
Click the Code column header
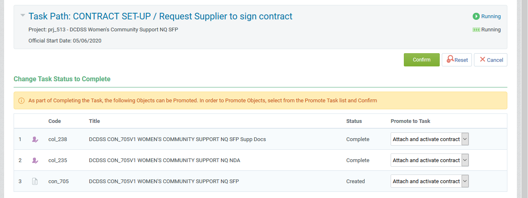[54, 121]
